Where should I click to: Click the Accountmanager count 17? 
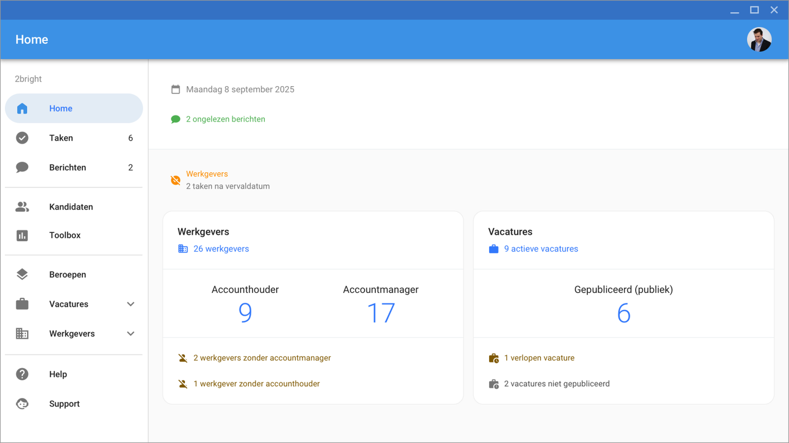pyautogui.click(x=381, y=313)
